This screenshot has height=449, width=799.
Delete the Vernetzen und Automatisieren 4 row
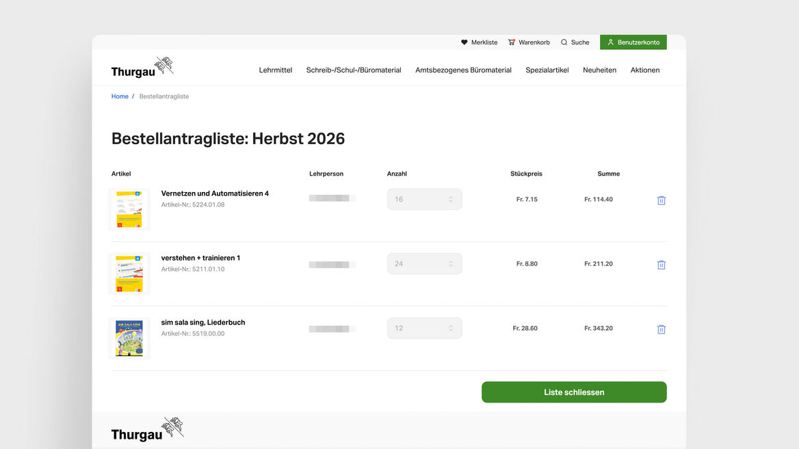(x=661, y=200)
